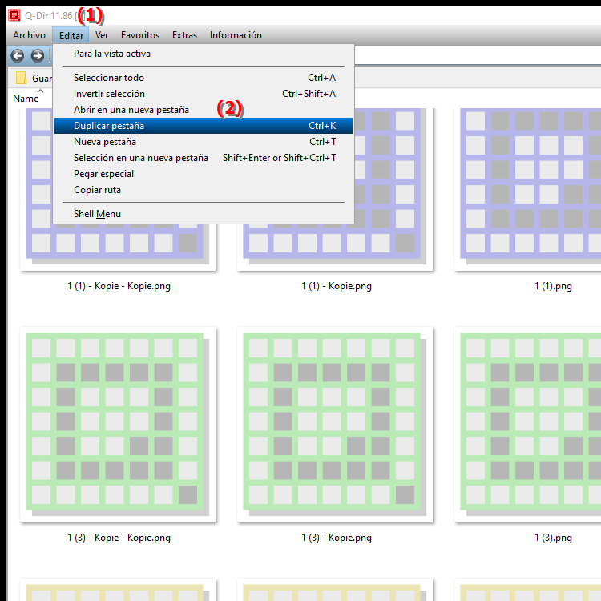Image resolution: width=601 pixels, height=601 pixels.
Task: Open the Shell Menu entry
Action: [x=204, y=214]
